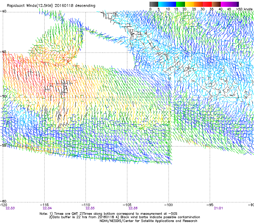Click the legend label '>50 knots'
Image resolution: width=254 pixels, height=223 pixels.
[x=244, y=9]
